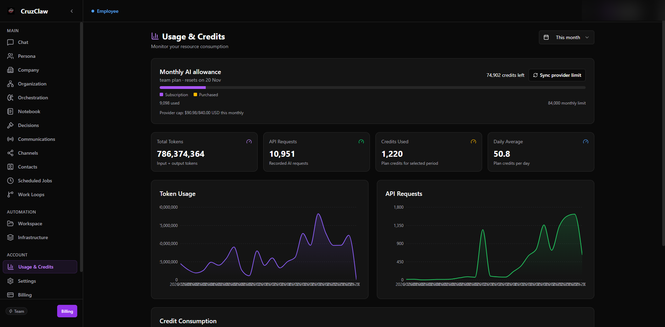
Task: Click the Employee indicator in top bar
Action: [x=105, y=11]
